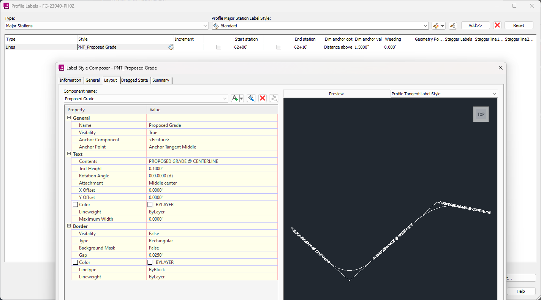Click the Add>> button
541x300 pixels.
(x=475, y=25)
